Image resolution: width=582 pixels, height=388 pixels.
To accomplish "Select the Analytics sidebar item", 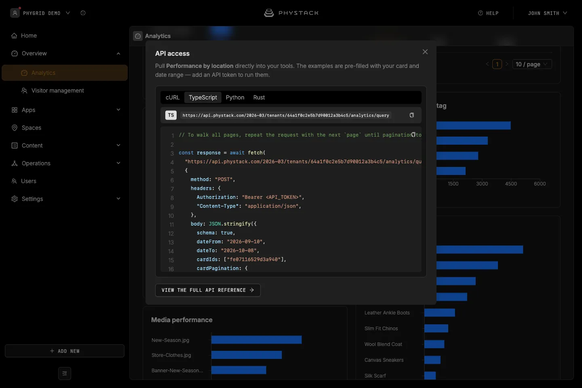I will click(x=65, y=73).
